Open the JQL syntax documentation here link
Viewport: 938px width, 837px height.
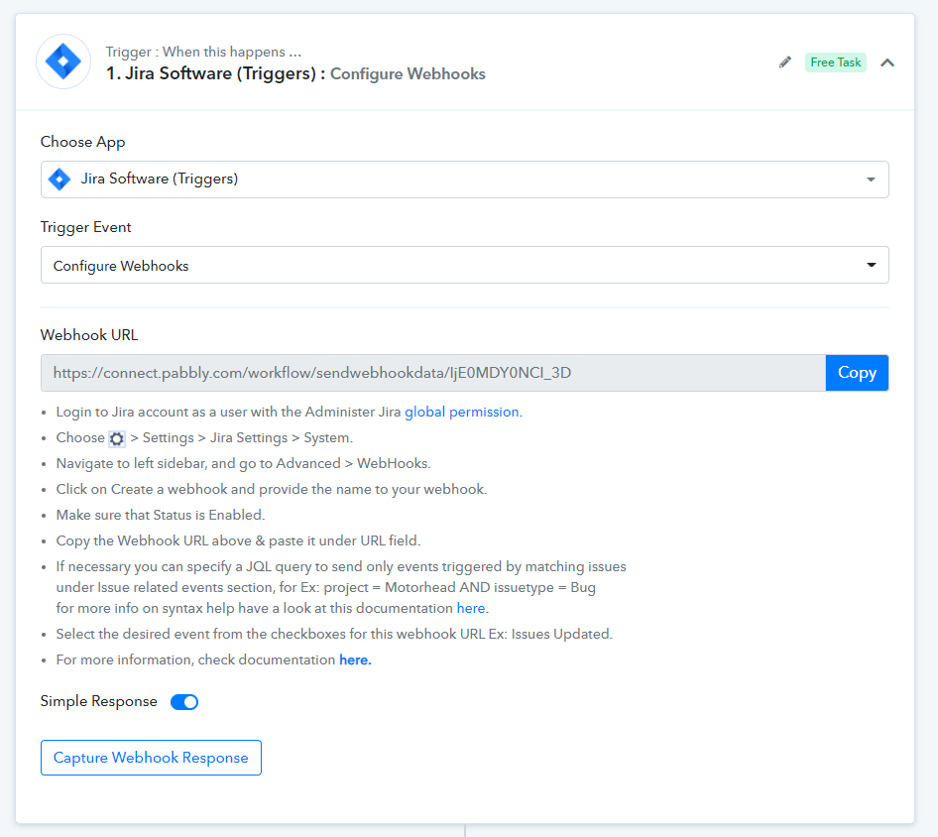pyautogui.click(x=472, y=609)
